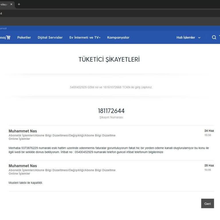
Task: Click the Geri button
Action: 207,203
